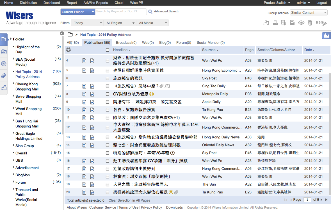Screen dimensions: 331x210
Task: Click the print icon in the toolbar
Action: point(275,23)
